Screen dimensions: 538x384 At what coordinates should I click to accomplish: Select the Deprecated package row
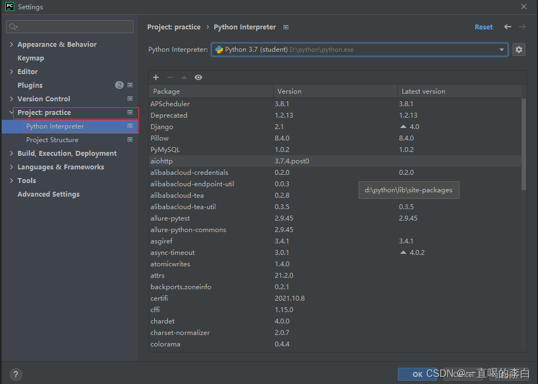(335, 115)
